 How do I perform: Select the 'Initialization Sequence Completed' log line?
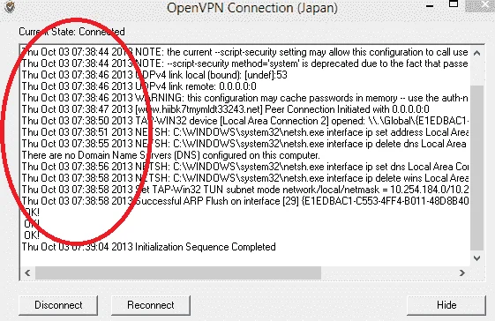click(x=149, y=247)
